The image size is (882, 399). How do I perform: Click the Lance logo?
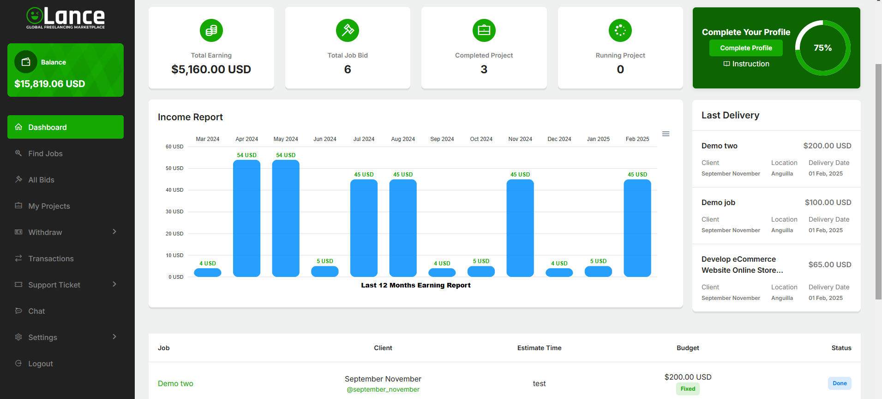coord(66,18)
